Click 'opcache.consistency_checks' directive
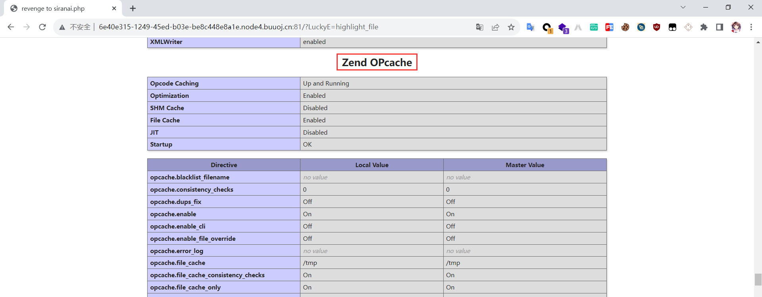Screen dimensions: 762x297 click(x=192, y=189)
